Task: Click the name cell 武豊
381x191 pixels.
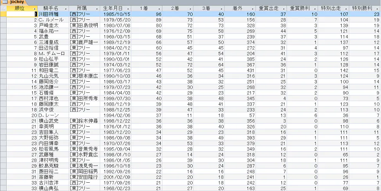Action: (53, 37)
